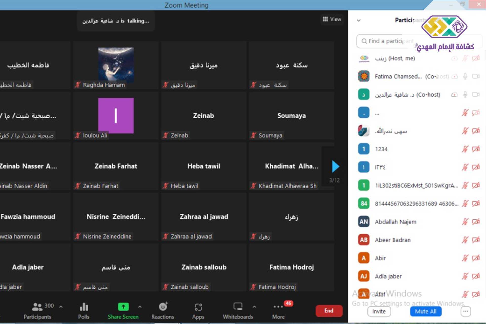486x324 pixels.
Task: Click the Reactions smiley icon
Action: (x=163, y=307)
